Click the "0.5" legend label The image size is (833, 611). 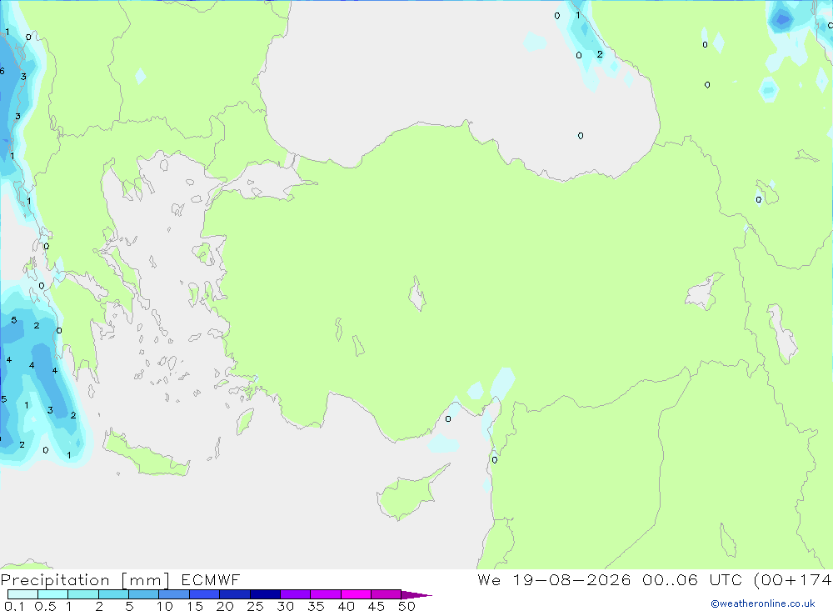click(45, 606)
